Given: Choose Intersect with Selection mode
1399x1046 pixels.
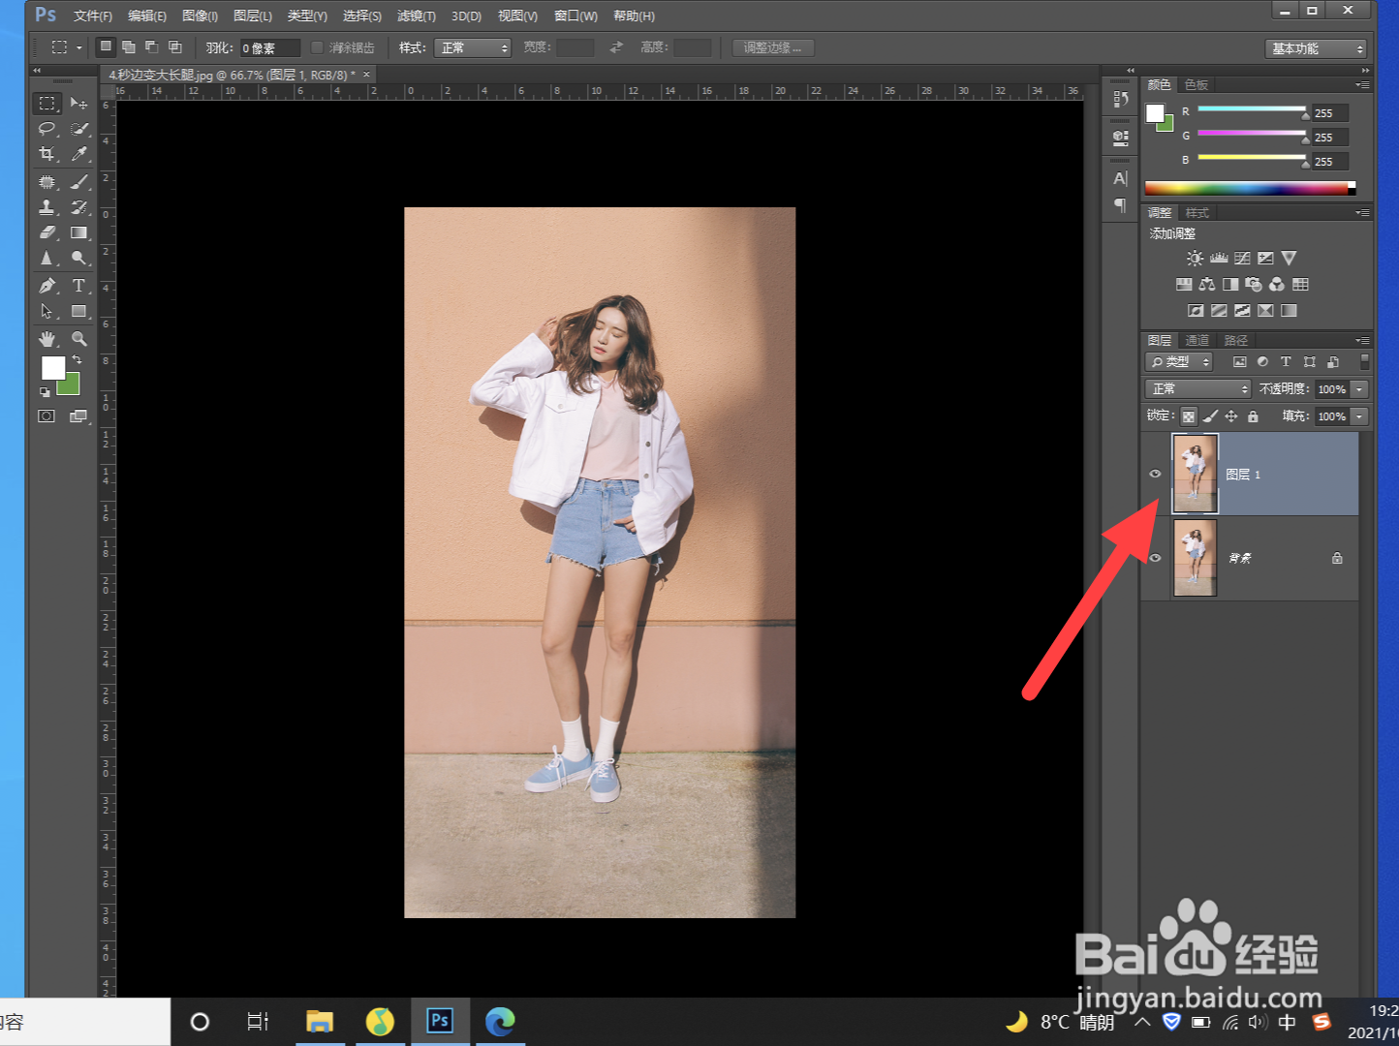Looking at the screenshot, I should click(x=175, y=46).
